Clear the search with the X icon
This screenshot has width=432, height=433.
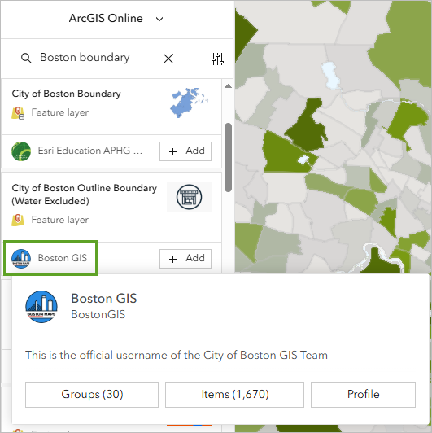[x=168, y=59]
